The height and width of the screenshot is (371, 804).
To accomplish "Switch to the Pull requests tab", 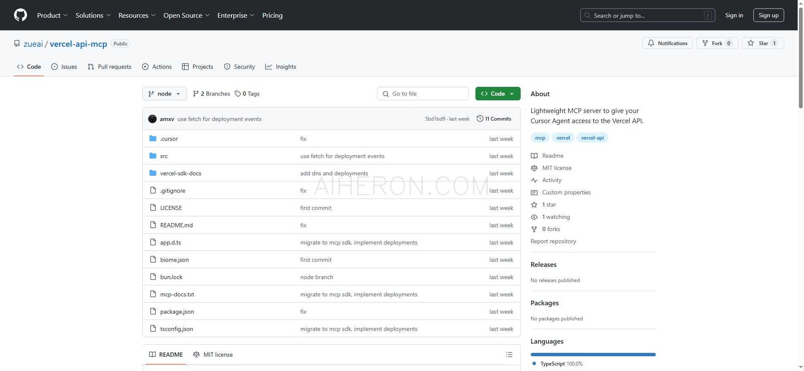I will click(x=109, y=67).
